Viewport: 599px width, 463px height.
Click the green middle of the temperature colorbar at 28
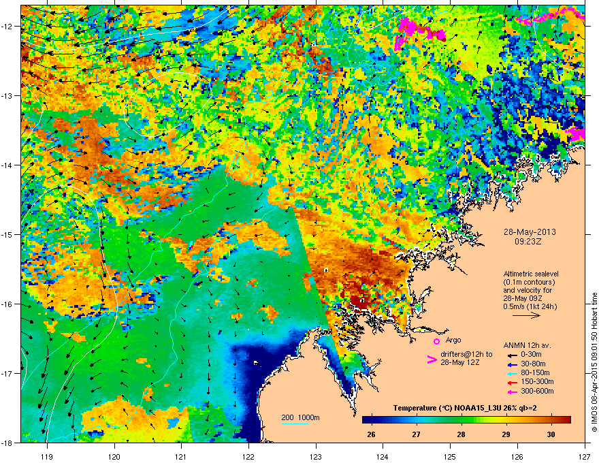462,419
